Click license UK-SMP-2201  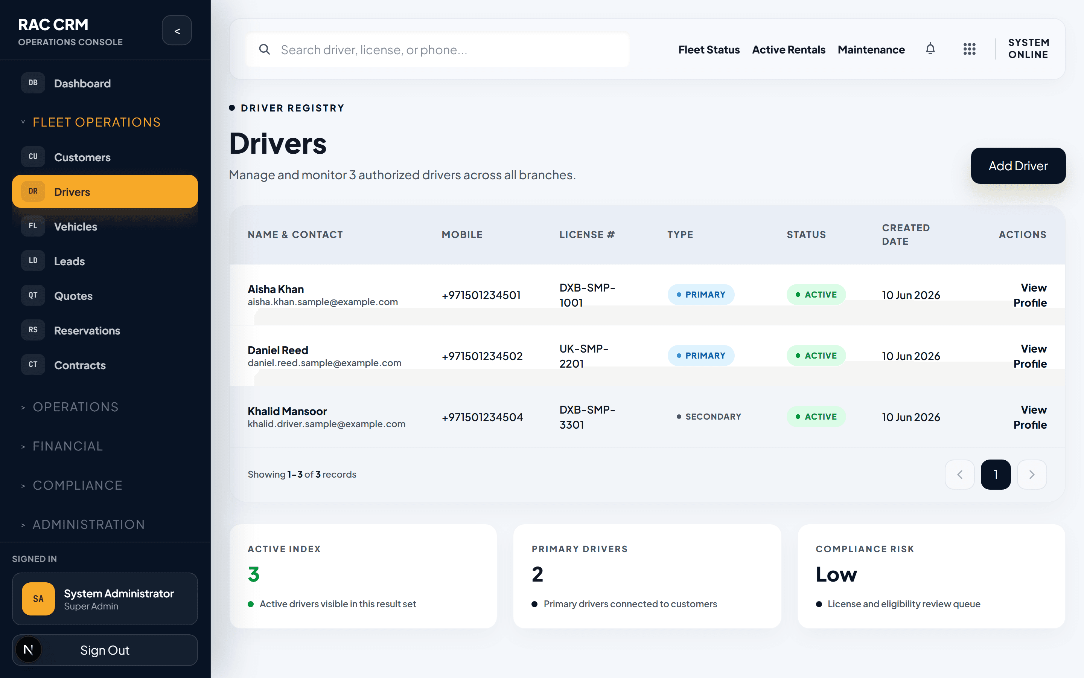pos(584,356)
